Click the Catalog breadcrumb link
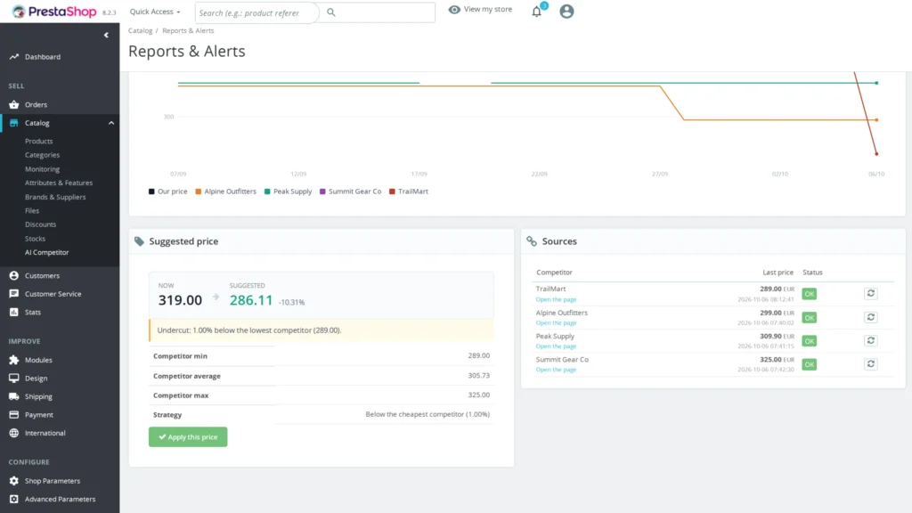 140,31
